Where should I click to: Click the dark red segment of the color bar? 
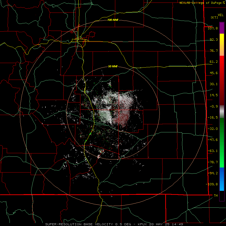click(x=222, y=92)
